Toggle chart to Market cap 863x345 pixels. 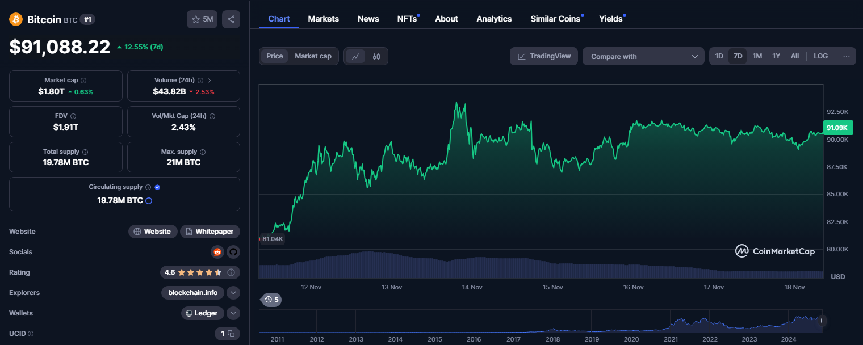[x=313, y=56]
